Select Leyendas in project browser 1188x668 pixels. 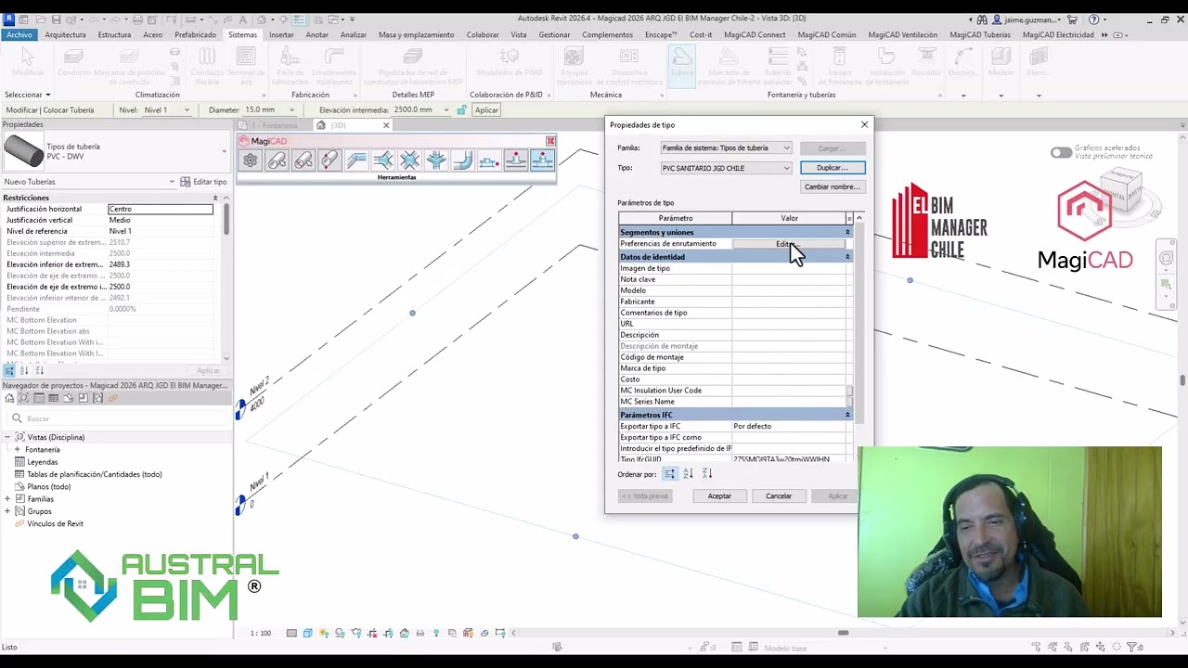(42, 462)
